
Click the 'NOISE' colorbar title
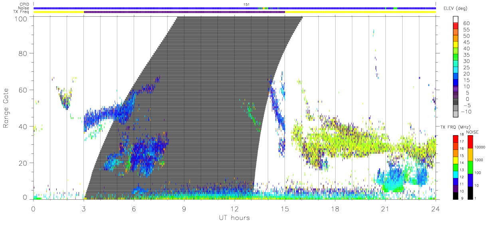coord(472,132)
